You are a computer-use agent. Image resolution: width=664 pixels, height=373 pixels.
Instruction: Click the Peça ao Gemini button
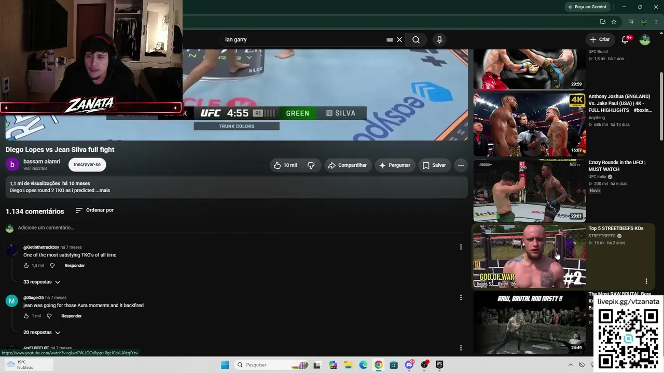point(587,7)
